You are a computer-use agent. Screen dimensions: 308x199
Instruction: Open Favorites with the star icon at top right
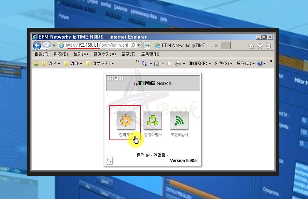tap(260, 46)
